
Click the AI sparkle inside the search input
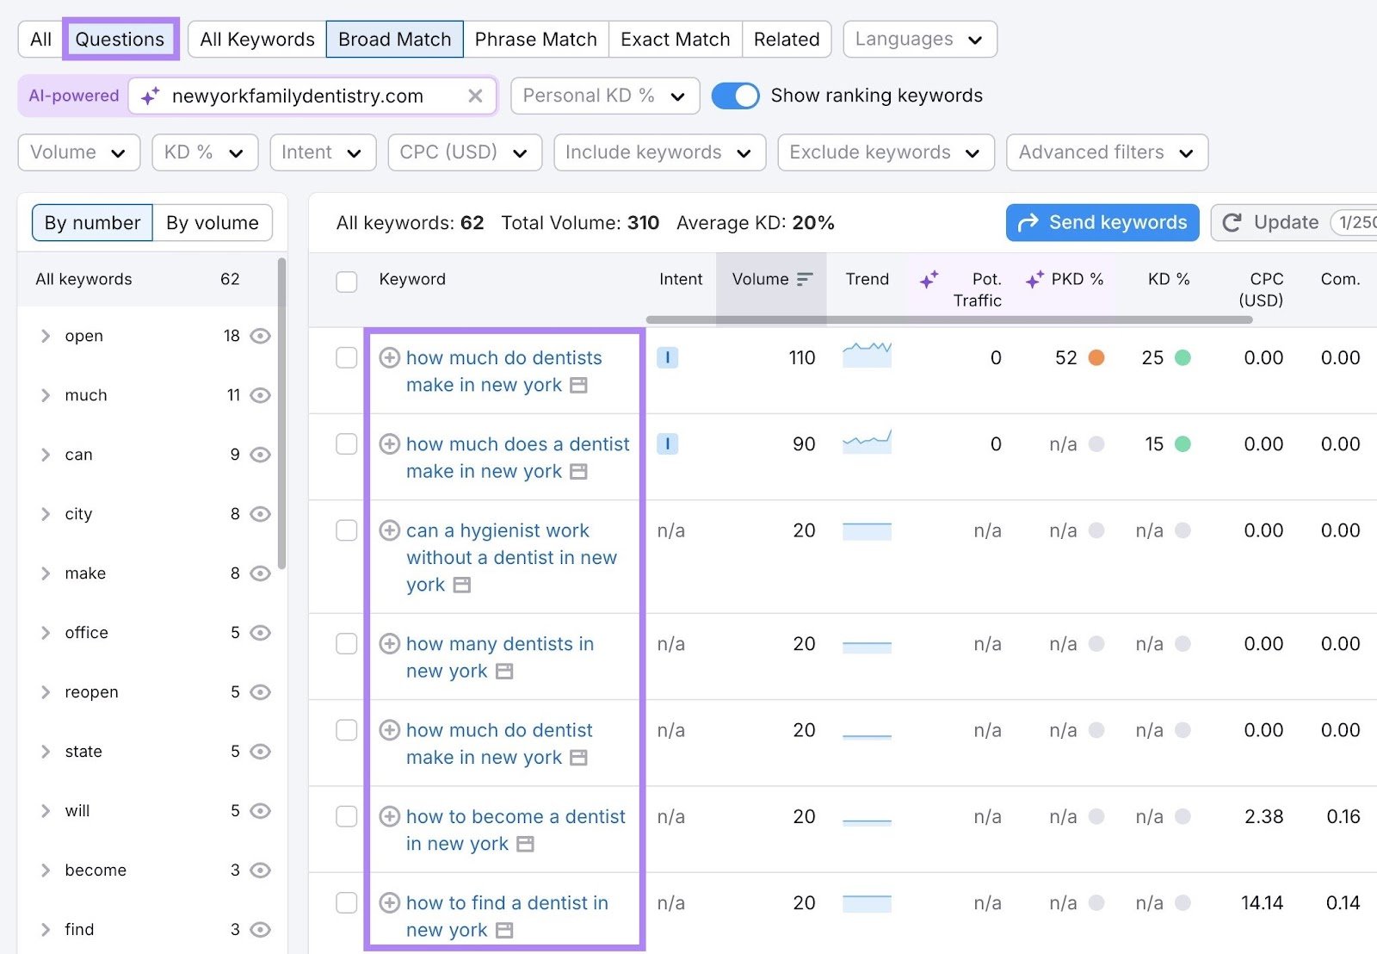tap(151, 96)
